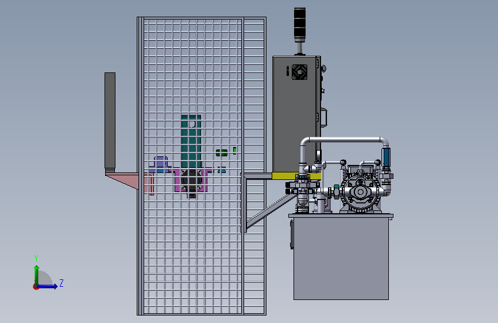
Task: Select the tall dark gray cylinder on left
Action: [110, 122]
